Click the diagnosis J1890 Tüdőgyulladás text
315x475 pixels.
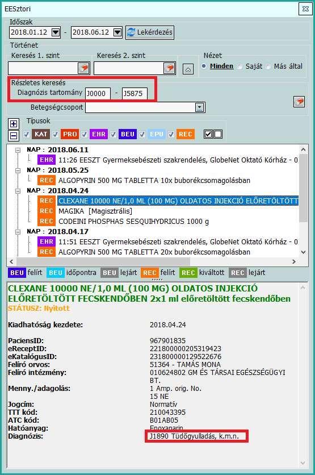[194, 436]
